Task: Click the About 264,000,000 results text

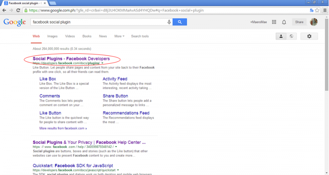Action: (x=62, y=48)
